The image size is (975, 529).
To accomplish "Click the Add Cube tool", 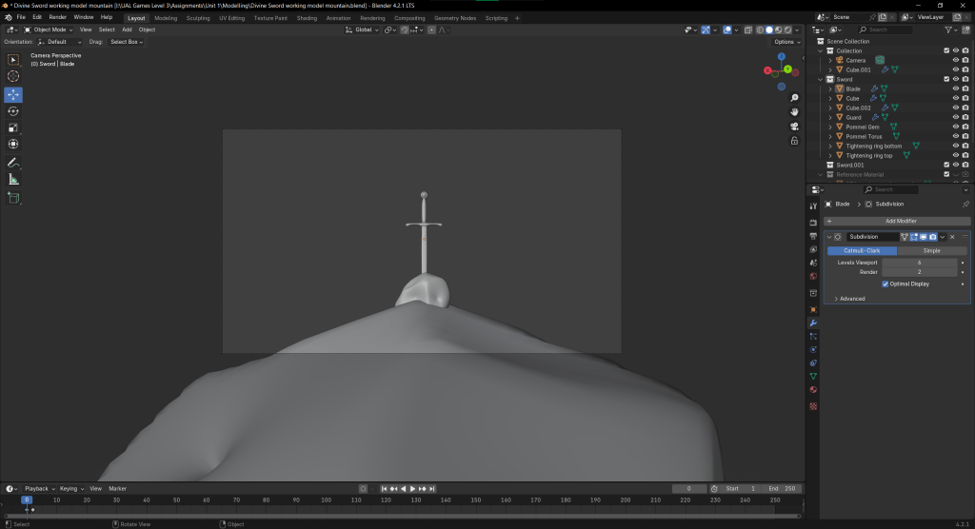I will pyautogui.click(x=13, y=198).
